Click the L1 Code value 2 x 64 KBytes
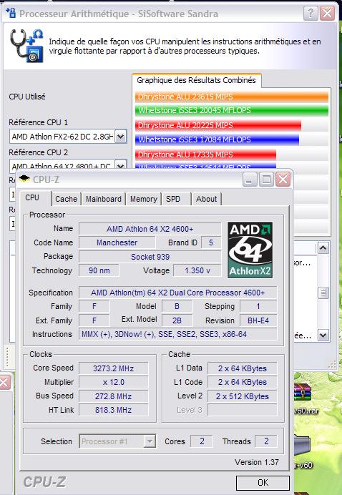Viewport: 342px width, 495px height. point(243,382)
